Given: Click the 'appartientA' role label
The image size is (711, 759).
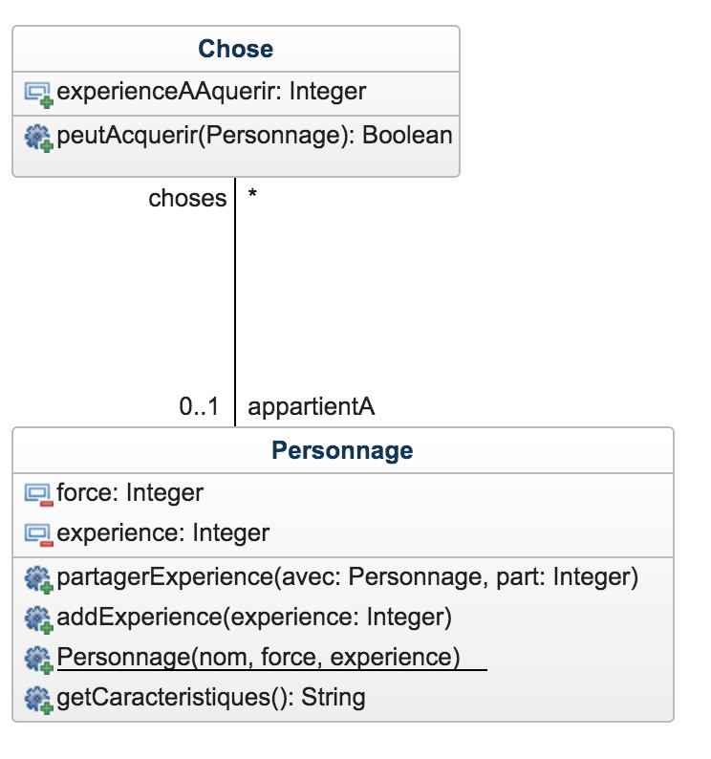Looking at the screenshot, I should (311, 407).
